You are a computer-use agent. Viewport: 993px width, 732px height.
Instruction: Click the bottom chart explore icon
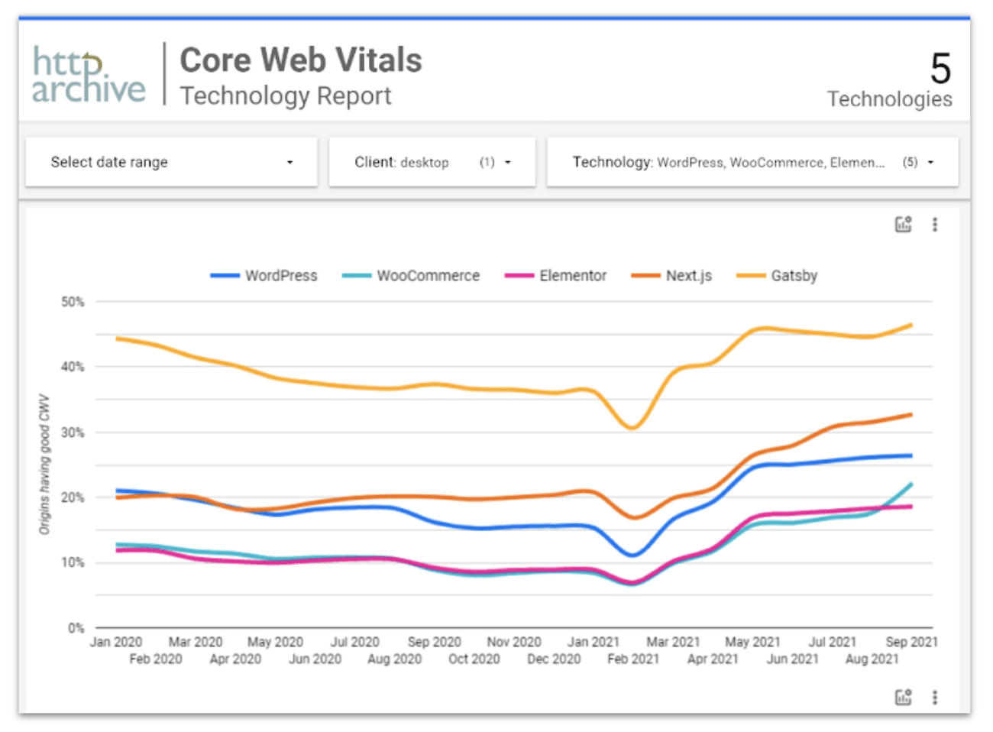[x=903, y=697]
